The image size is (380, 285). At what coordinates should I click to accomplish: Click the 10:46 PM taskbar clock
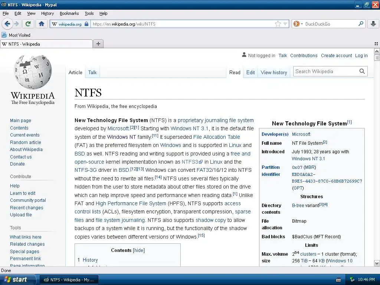[366, 280]
